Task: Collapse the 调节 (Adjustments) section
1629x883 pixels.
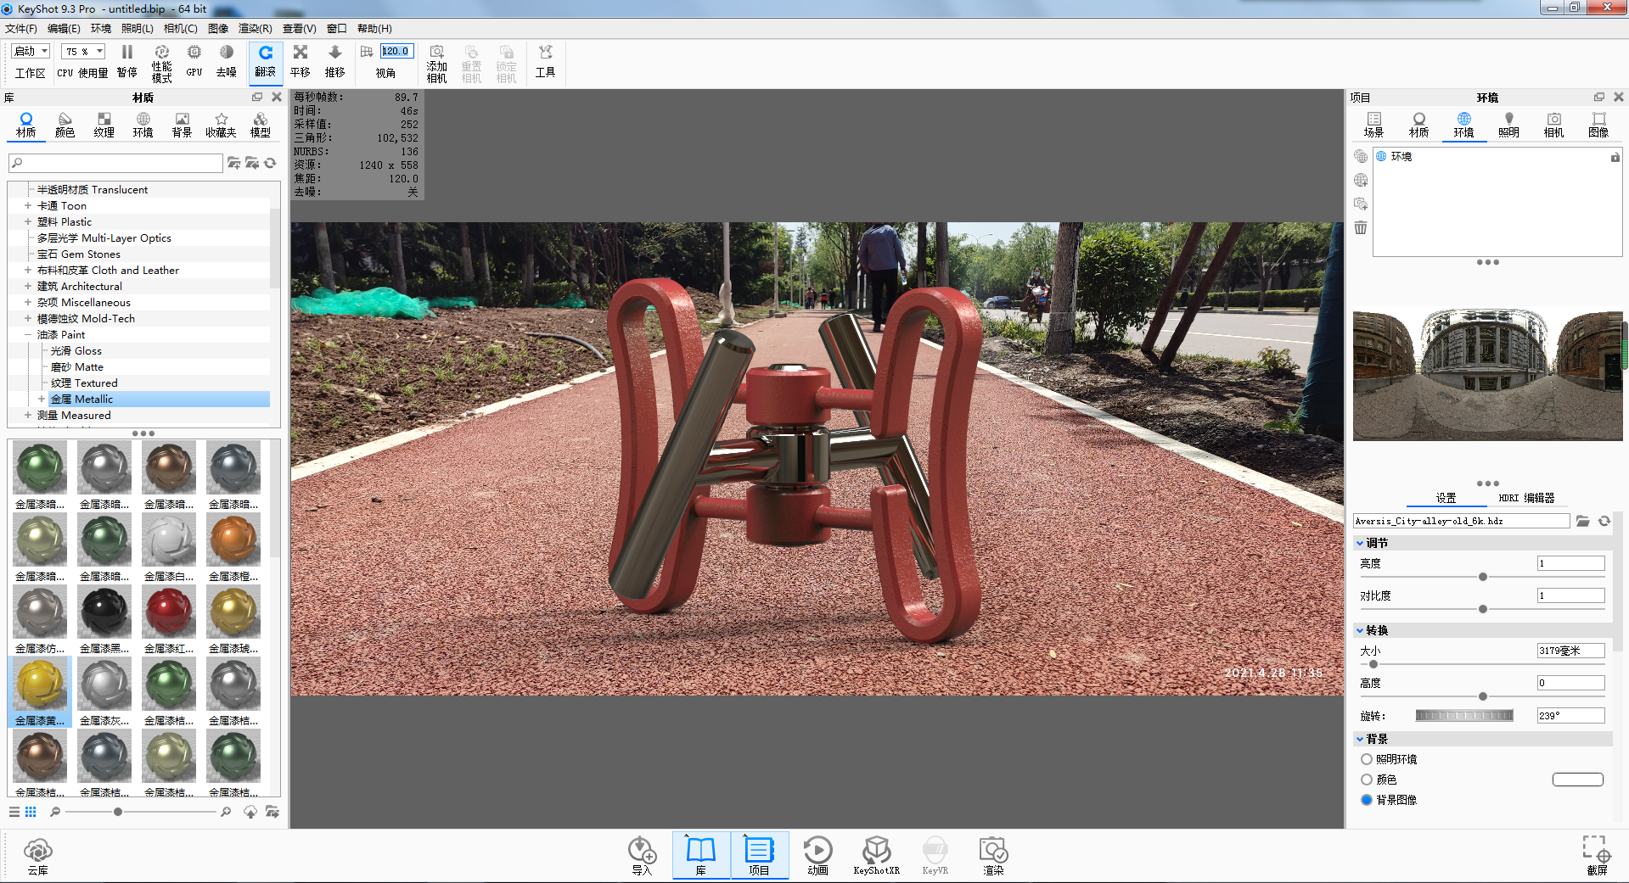Action: 1360,543
